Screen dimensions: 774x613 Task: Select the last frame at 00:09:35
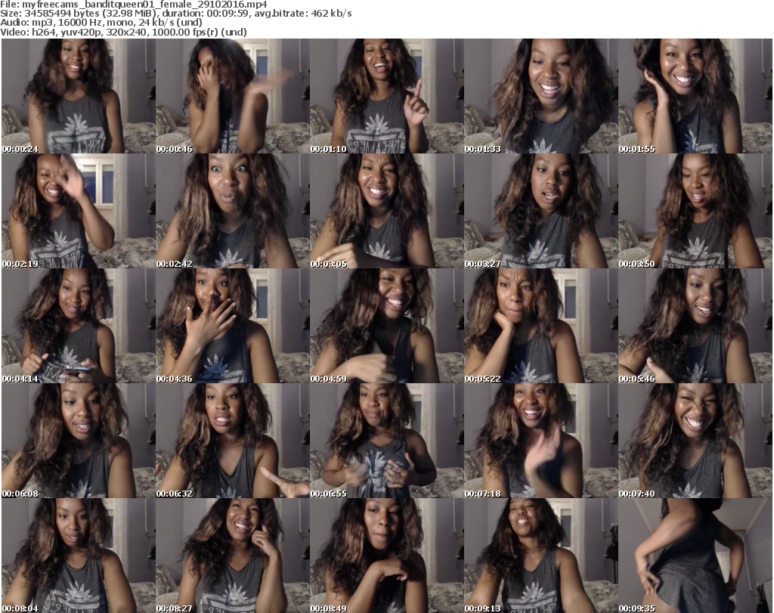695,556
